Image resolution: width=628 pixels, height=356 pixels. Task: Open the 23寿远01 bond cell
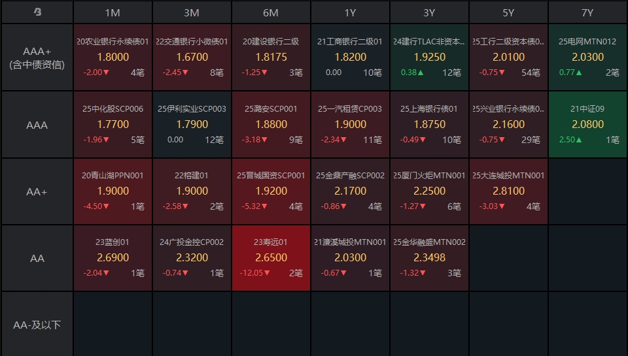pyautogui.click(x=271, y=258)
